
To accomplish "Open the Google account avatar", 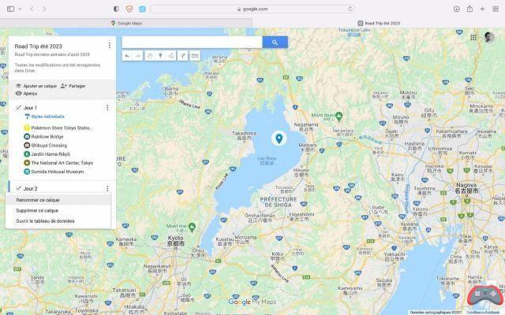I will click(489, 37).
